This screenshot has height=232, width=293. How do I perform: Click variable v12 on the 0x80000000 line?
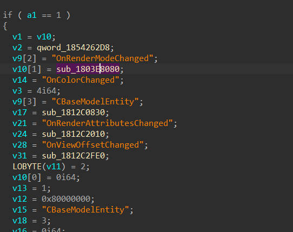pyautogui.click(x=19, y=199)
